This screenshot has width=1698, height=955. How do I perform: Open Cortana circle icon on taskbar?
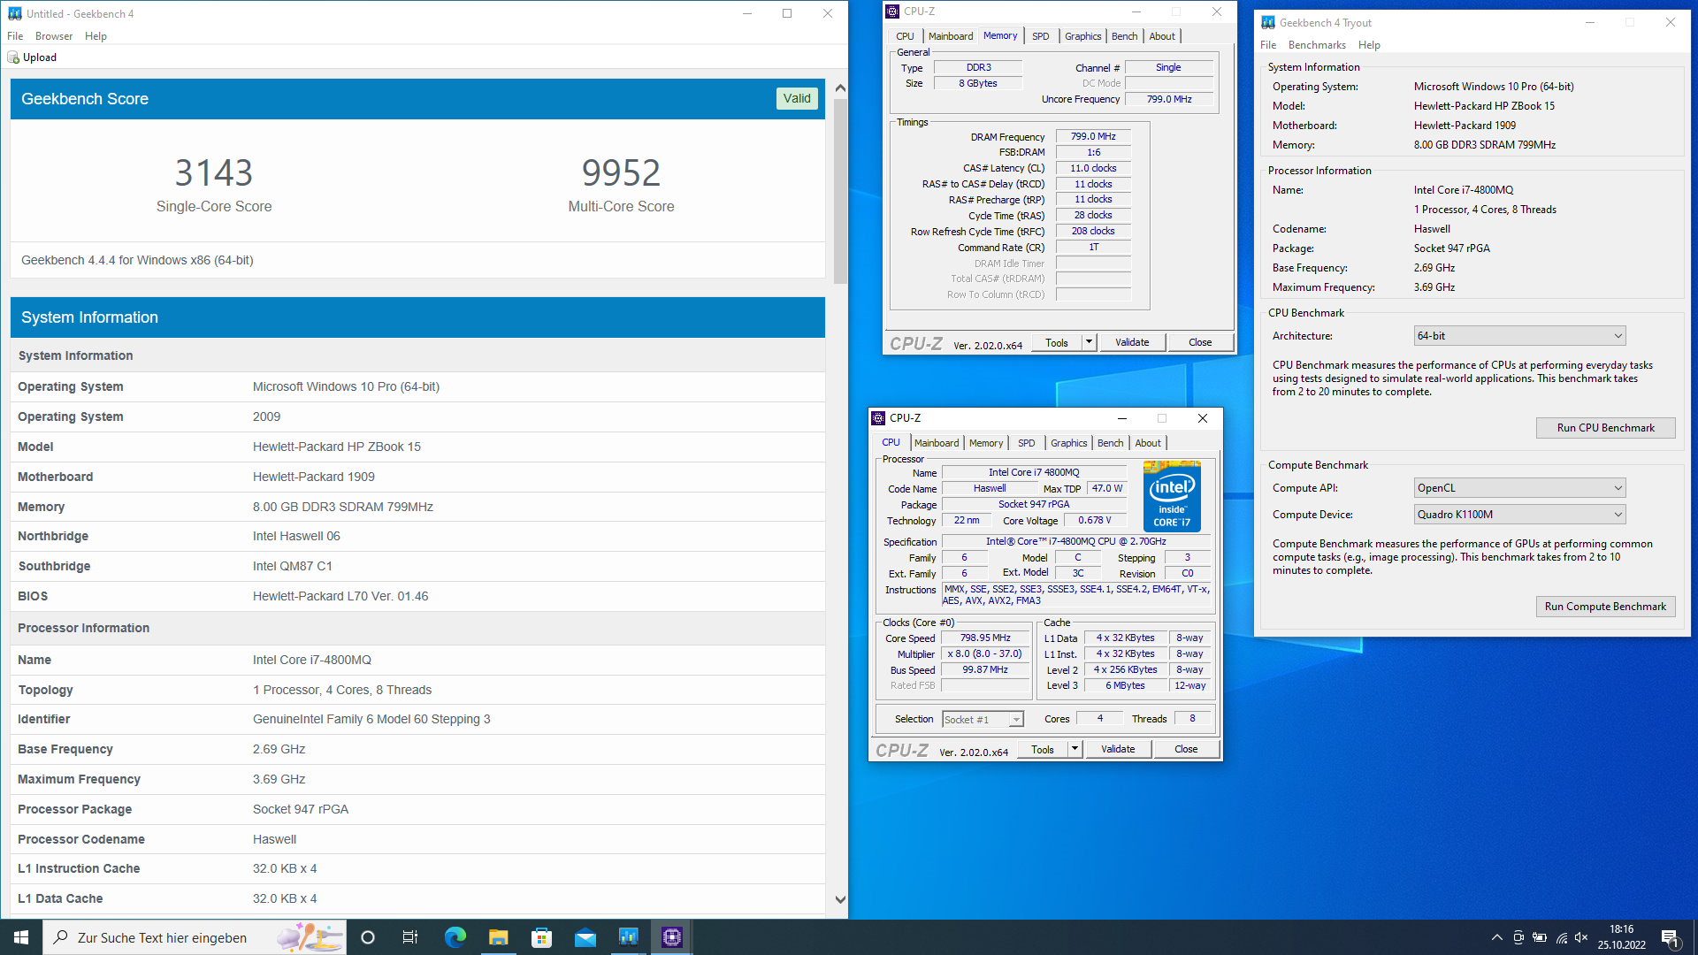click(x=368, y=937)
